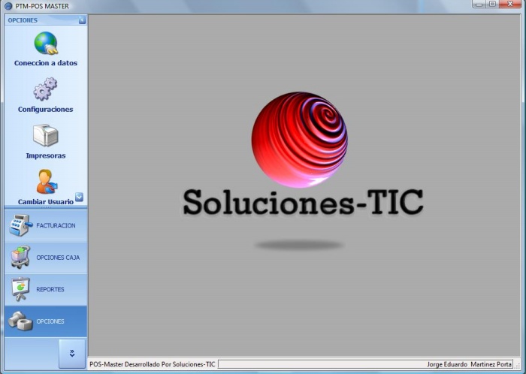Click the OPCIONES nuts and bolts icon

pyautogui.click(x=20, y=321)
